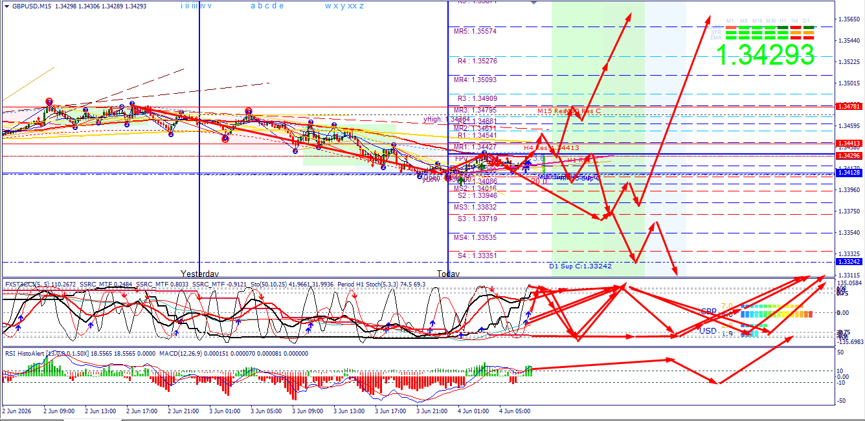865x421 pixels.
Task: Click the EMA row label in signal panel
Action: tap(716, 38)
